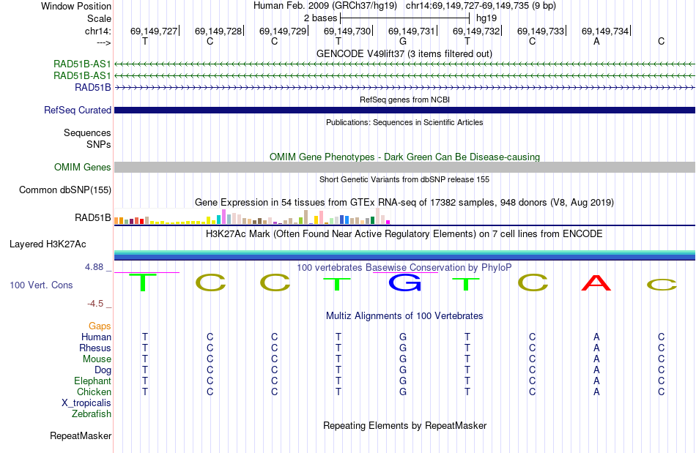Viewport: 696px width, 453px height.
Task: Click the dark blue RefSeq Curated bar
Action: click(x=404, y=110)
